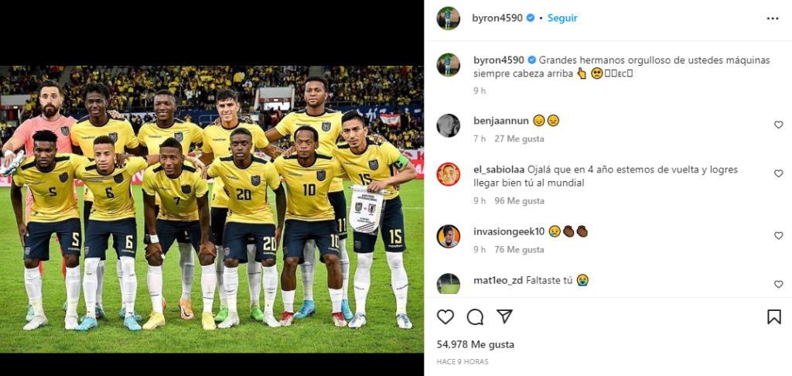This screenshot has width=792, height=376.
Task: Share the post with the paper plane icon
Action: coord(504,316)
